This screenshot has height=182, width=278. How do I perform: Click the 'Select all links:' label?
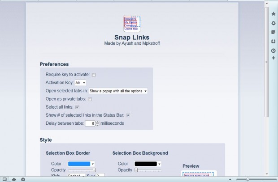pyautogui.click(x=59, y=107)
